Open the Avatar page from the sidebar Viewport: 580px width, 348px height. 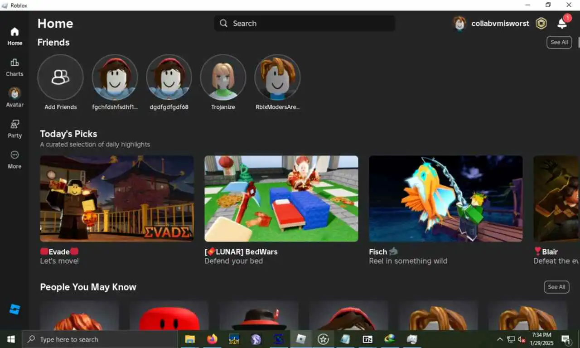pyautogui.click(x=14, y=98)
